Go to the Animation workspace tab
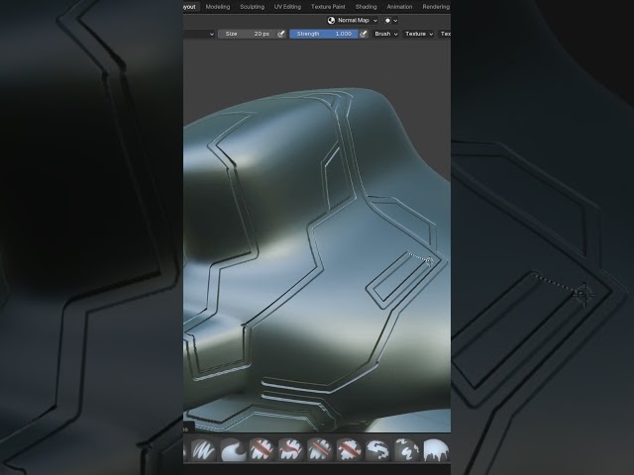This screenshot has width=634, height=475. pyautogui.click(x=399, y=7)
